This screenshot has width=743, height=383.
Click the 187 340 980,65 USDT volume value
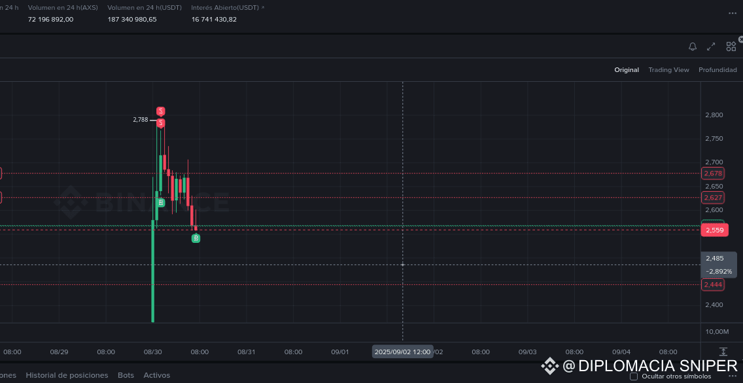(x=131, y=20)
